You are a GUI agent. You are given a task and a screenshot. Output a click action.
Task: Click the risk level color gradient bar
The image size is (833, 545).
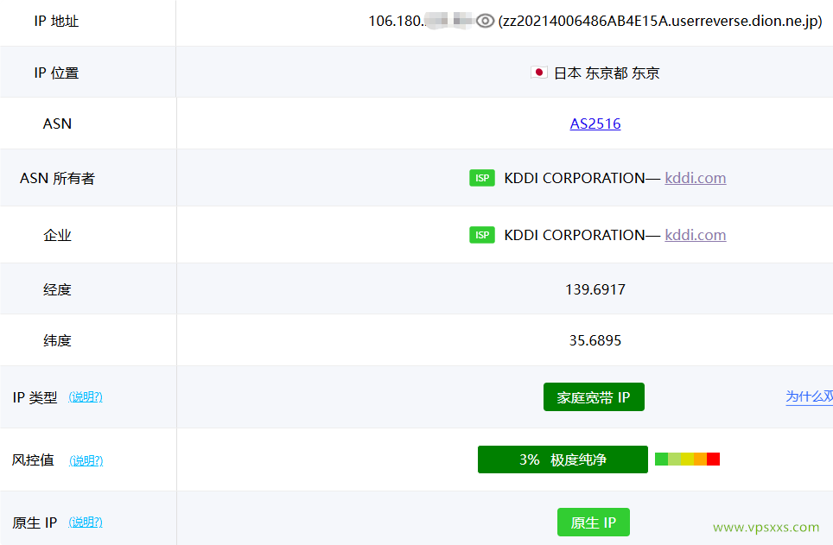point(685,459)
